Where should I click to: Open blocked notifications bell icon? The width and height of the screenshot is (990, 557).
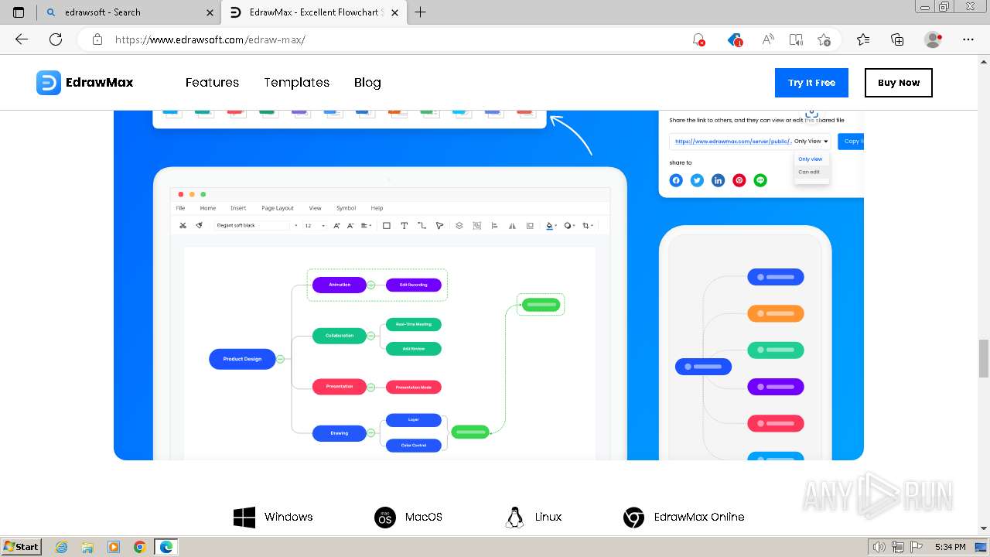pyautogui.click(x=698, y=39)
